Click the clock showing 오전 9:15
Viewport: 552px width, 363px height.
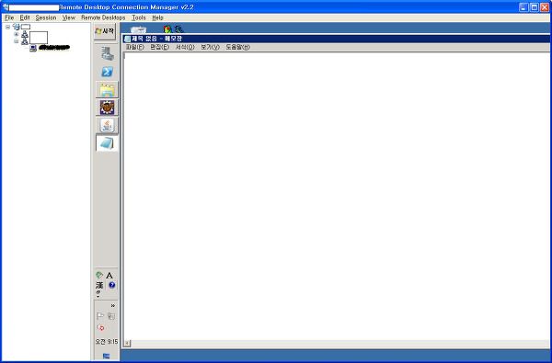tap(107, 342)
